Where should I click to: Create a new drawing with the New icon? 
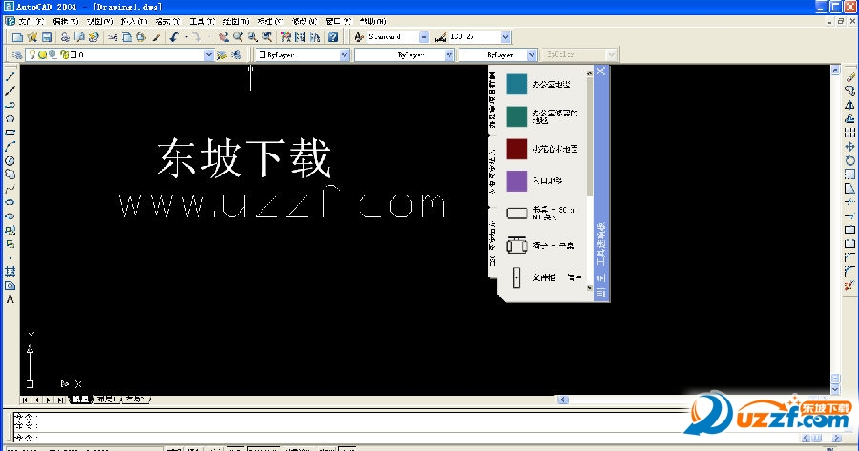pos(17,37)
